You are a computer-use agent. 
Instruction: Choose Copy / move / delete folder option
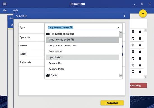tap(82, 45)
